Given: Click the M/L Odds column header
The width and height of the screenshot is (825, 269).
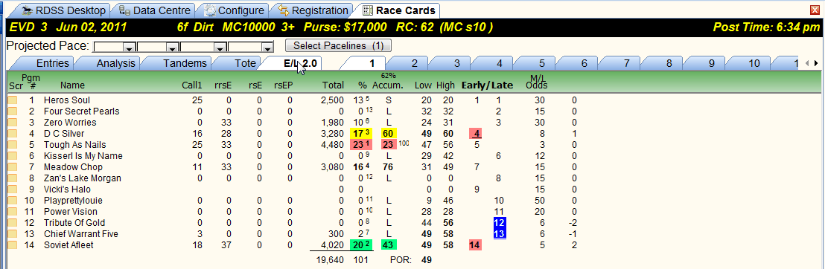Looking at the screenshot, I should [x=537, y=82].
